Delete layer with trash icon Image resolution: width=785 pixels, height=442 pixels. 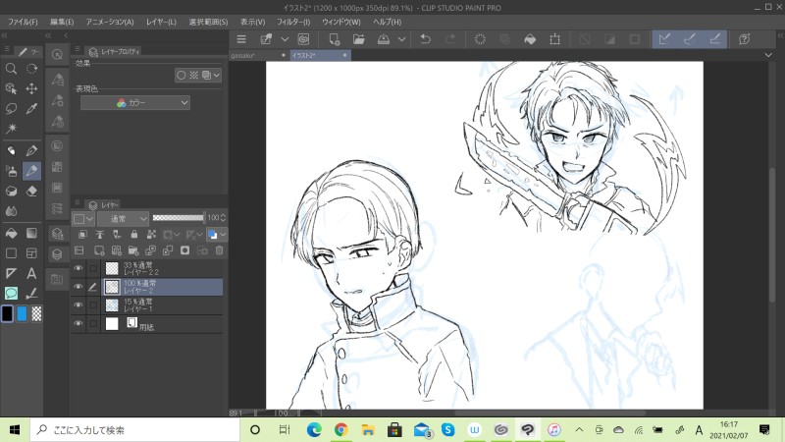click(x=219, y=250)
